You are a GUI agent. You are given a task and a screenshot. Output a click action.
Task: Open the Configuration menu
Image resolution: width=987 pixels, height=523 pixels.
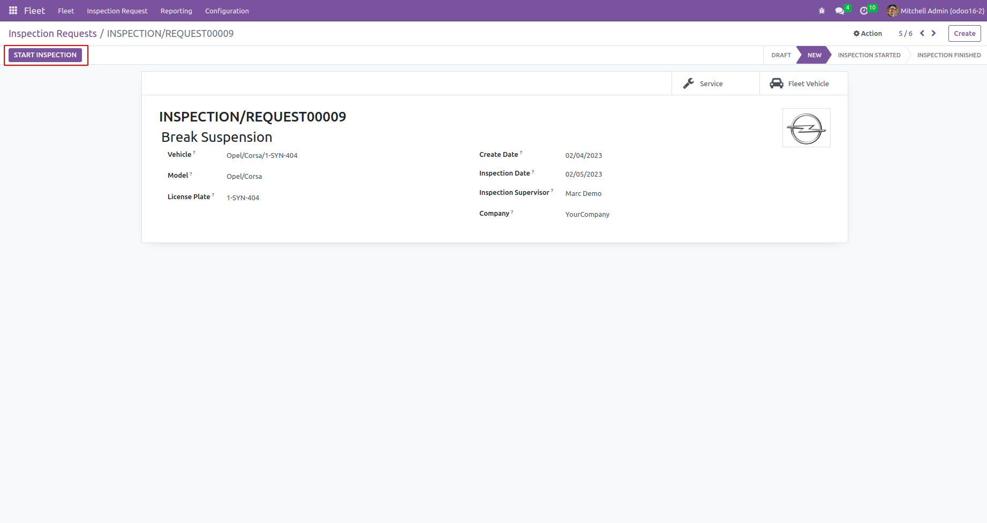(x=227, y=11)
